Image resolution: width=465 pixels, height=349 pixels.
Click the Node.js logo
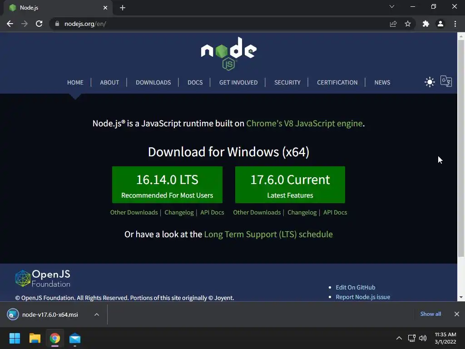click(x=229, y=54)
